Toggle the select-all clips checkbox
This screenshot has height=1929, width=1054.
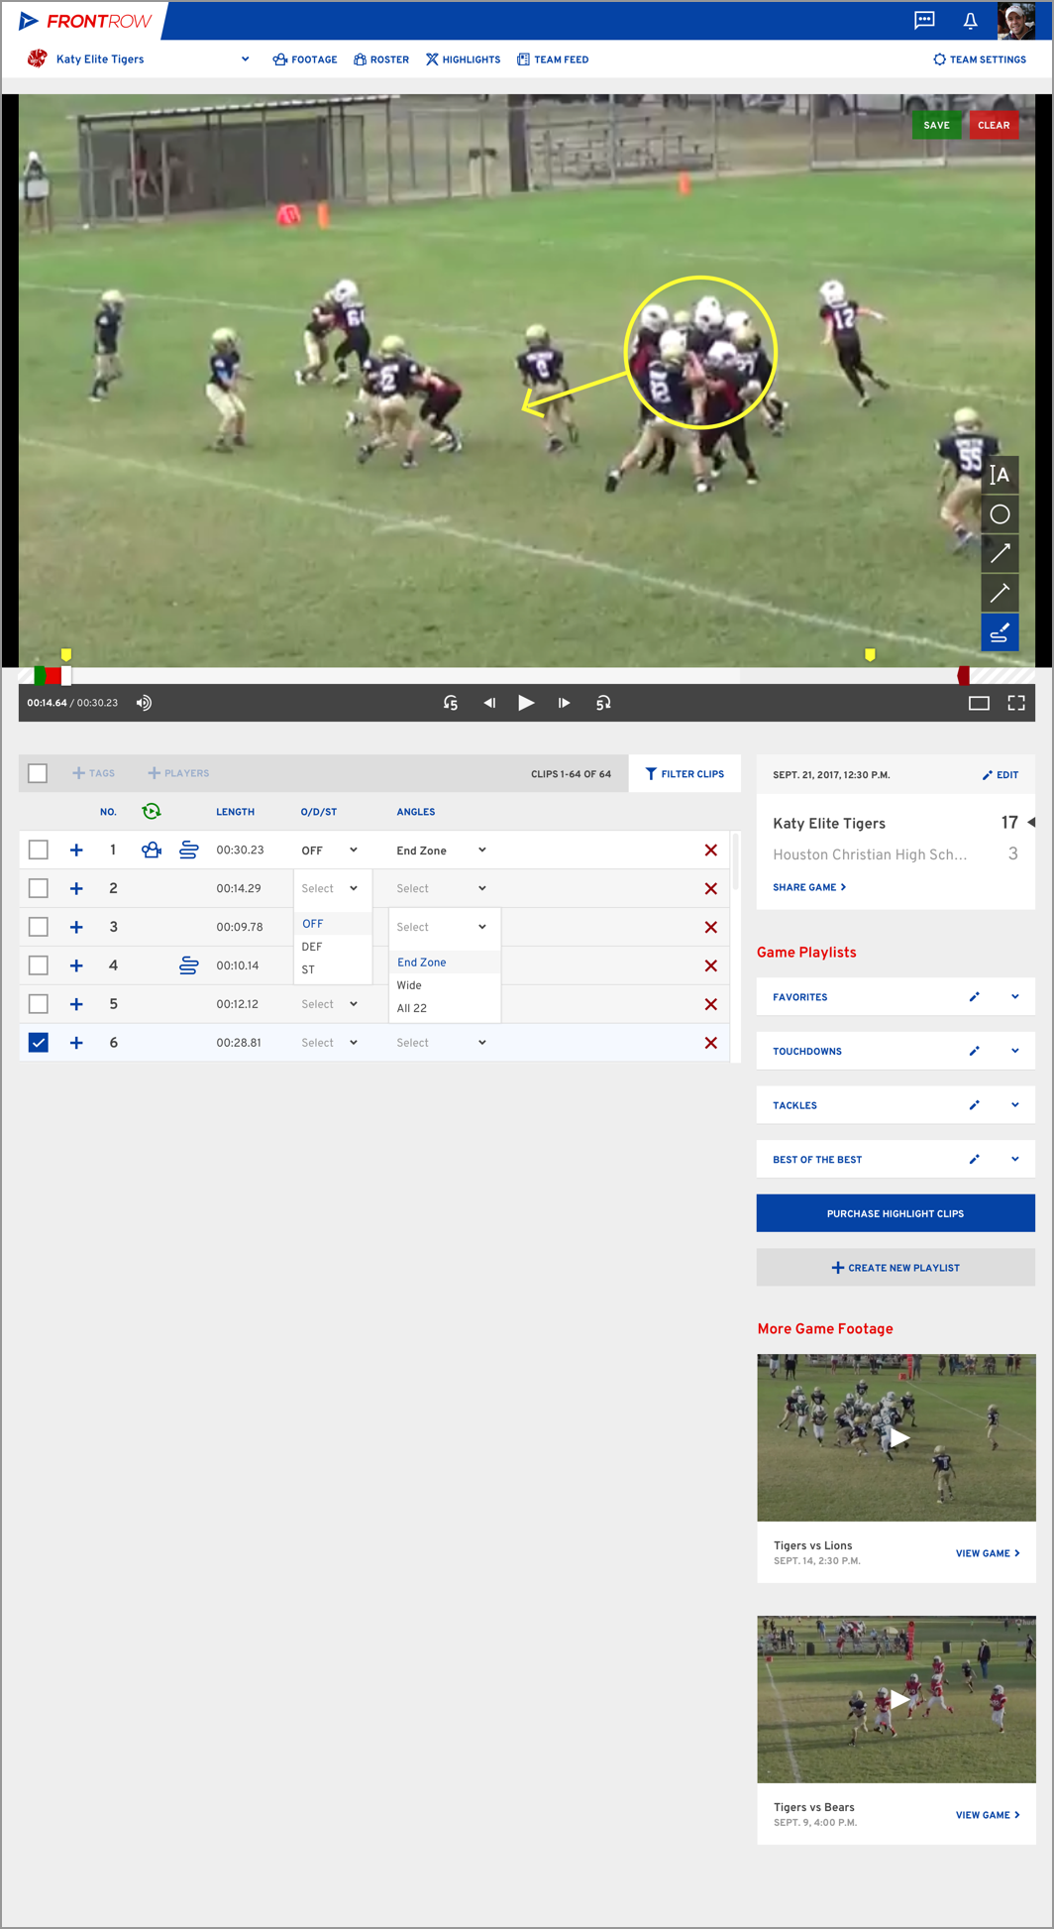tap(38, 773)
